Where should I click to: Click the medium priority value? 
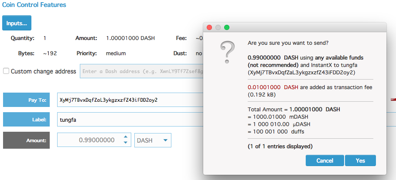point(116,53)
